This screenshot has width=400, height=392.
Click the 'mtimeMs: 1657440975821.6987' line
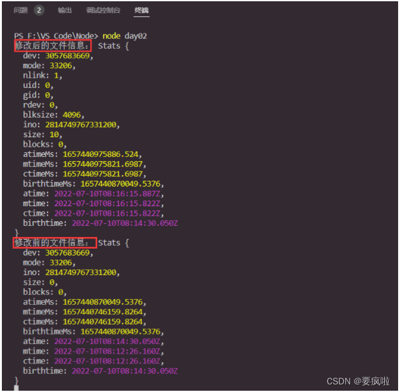85,164
